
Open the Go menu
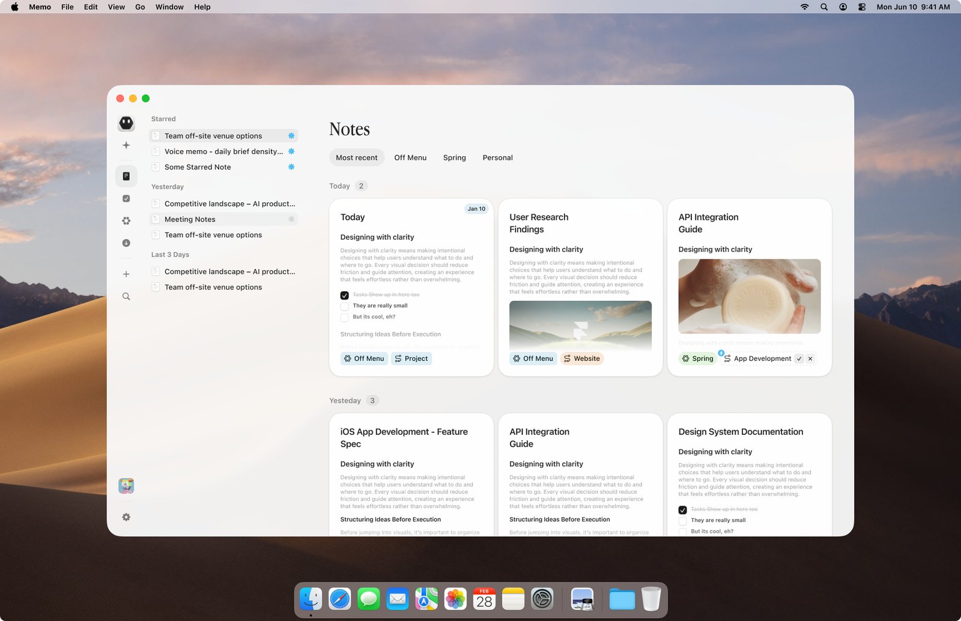[x=140, y=7]
